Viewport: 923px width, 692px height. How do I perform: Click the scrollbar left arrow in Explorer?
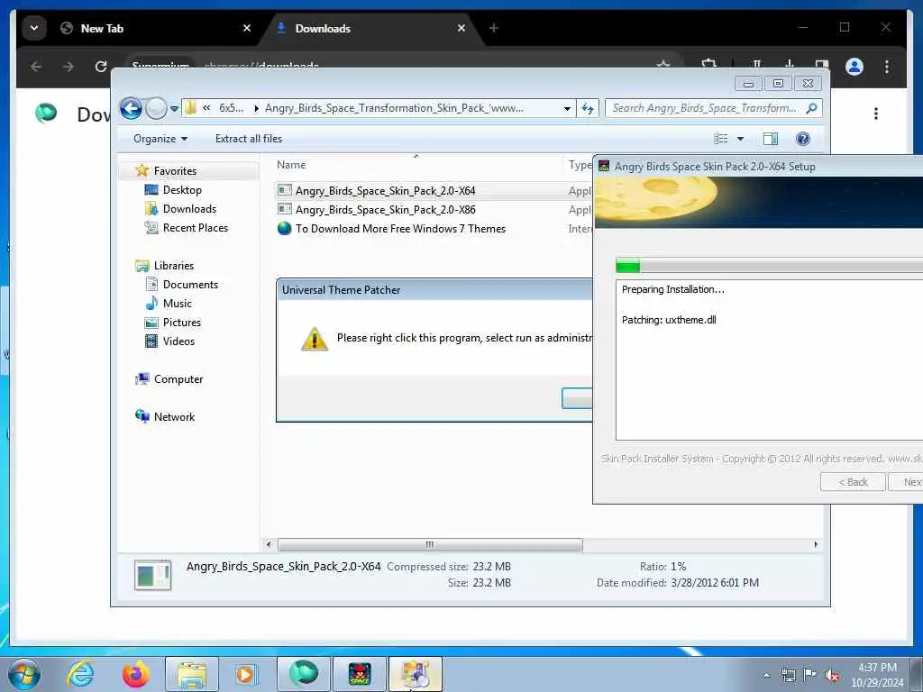pos(269,544)
